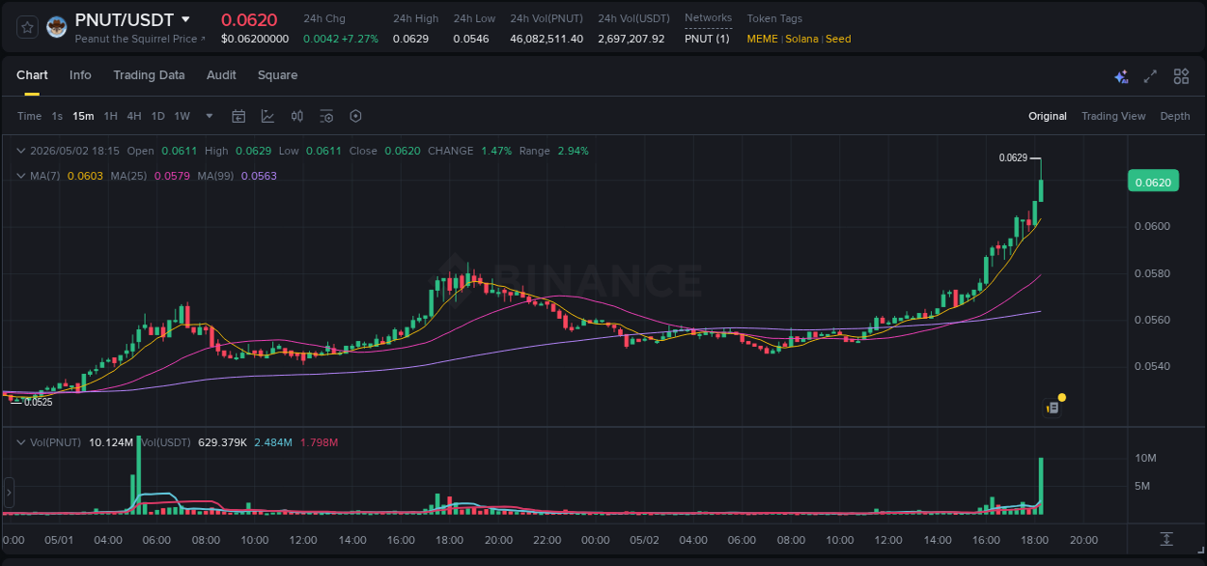
Task: Click the 24h change +7.27% value
Action: click(x=358, y=39)
